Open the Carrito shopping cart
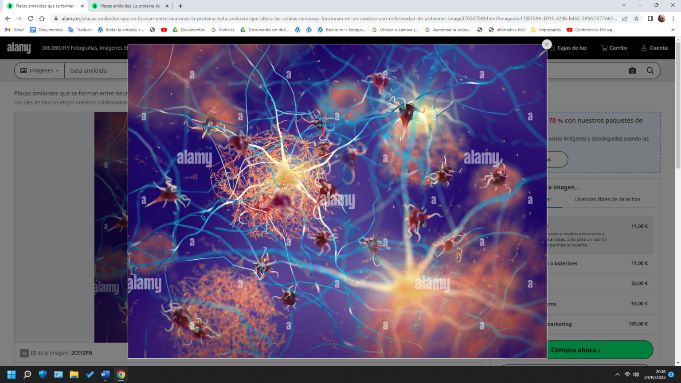The width and height of the screenshot is (681, 383). coord(614,48)
